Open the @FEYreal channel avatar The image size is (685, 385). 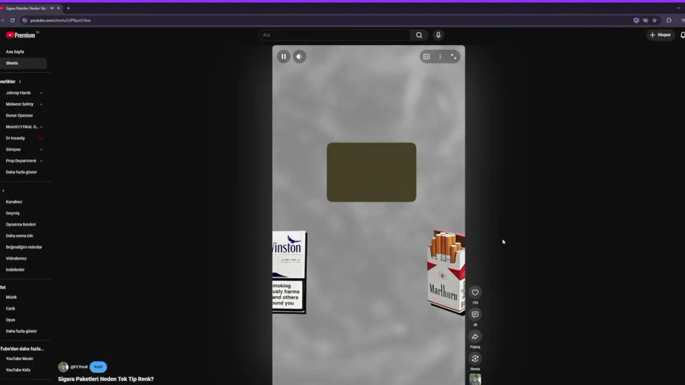pyautogui.click(x=63, y=367)
